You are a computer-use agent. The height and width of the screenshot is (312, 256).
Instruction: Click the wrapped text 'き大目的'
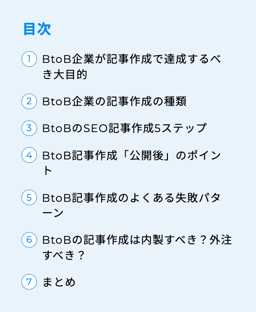65,75
